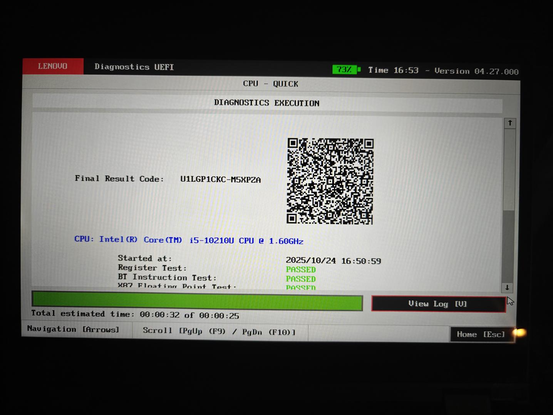Click the scroll up arrow button
This screenshot has height=415, width=553.
click(x=510, y=123)
